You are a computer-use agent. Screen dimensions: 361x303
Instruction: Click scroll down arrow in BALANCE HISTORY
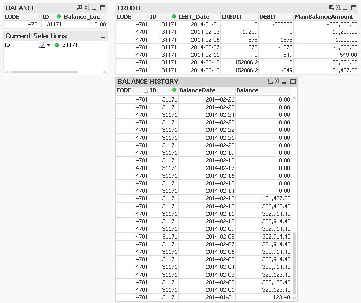click(294, 298)
